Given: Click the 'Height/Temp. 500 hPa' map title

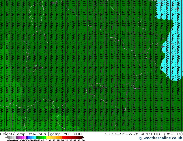Looking at the screenshot, I should 23,134.
